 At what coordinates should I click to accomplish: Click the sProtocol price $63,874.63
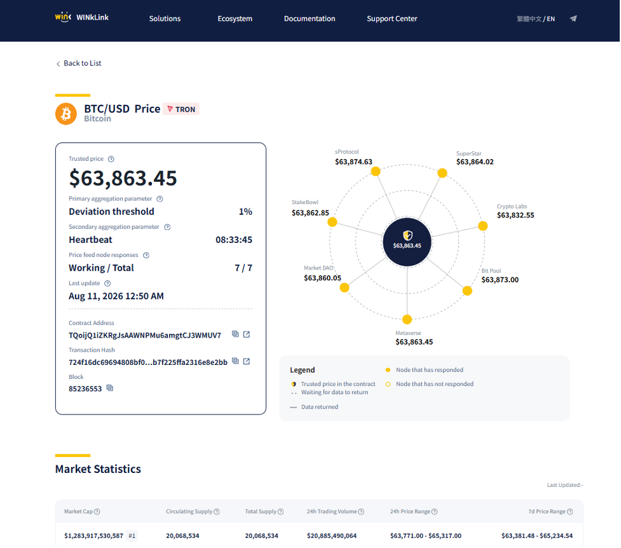tap(353, 161)
